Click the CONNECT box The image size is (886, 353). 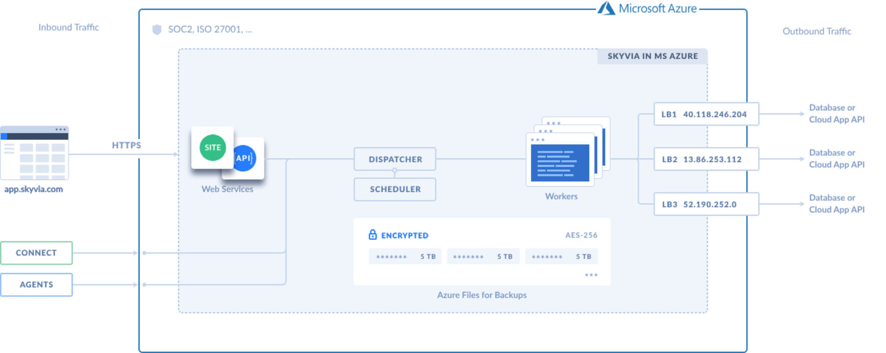[36, 253]
